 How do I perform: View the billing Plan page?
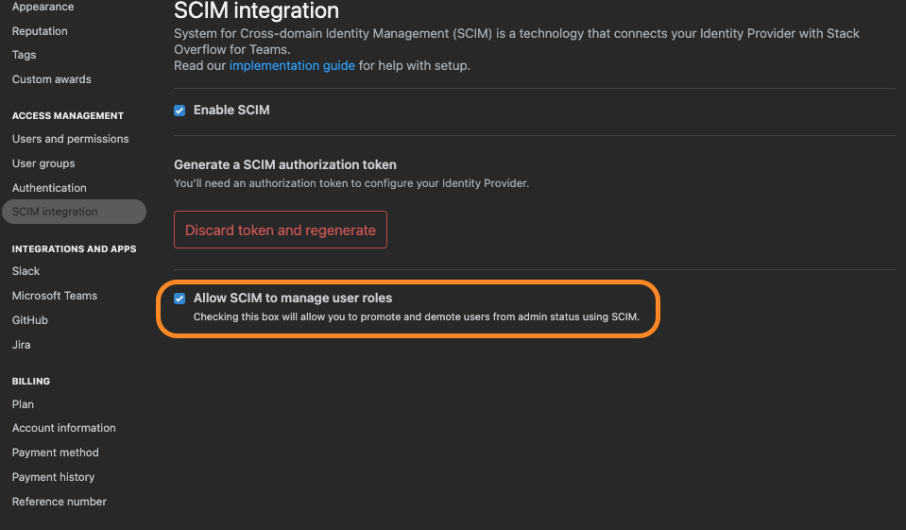tap(23, 404)
